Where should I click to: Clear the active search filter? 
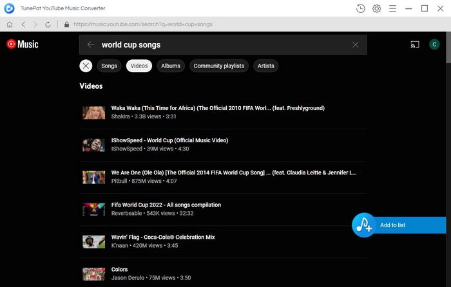point(86,66)
